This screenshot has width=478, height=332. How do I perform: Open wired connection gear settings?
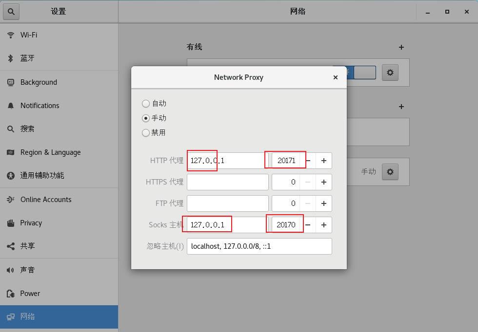point(390,73)
